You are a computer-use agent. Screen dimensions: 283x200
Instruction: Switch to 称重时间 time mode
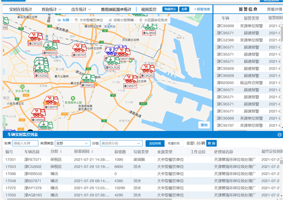174,143
